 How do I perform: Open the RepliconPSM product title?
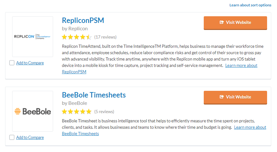pyautogui.click(x=83, y=20)
